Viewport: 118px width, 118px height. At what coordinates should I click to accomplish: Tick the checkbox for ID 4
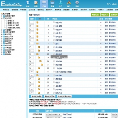pyautogui.click(x=54, y=33)
